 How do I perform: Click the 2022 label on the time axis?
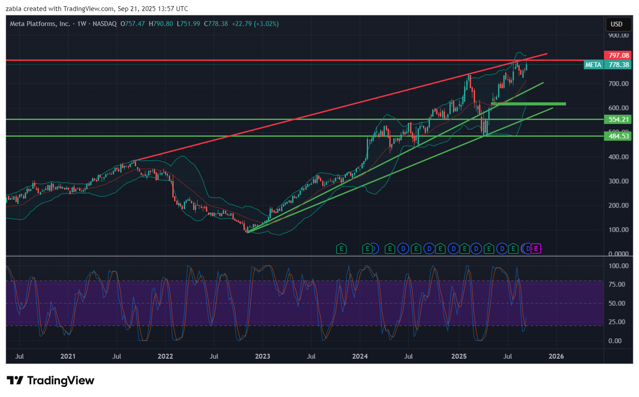point(165,356)
